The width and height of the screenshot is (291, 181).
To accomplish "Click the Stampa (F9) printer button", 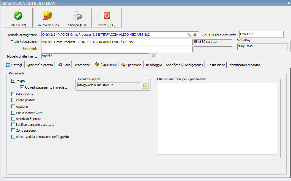I will (x=77, y=18).
